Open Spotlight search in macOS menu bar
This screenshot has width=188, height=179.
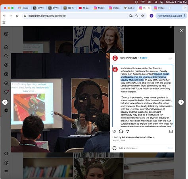pyautogui.click(x=156, y=2)
